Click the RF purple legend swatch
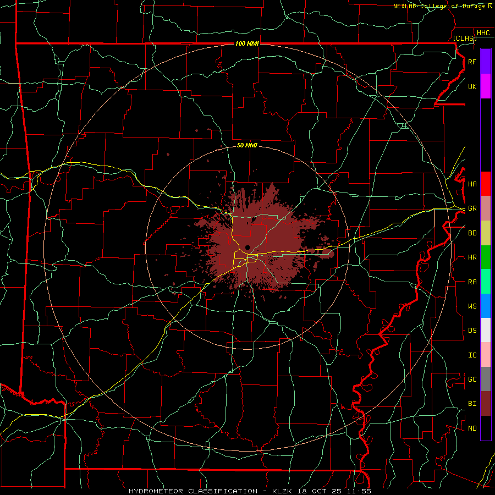Screen dimensions: 495x495 [x=486, y=62]
